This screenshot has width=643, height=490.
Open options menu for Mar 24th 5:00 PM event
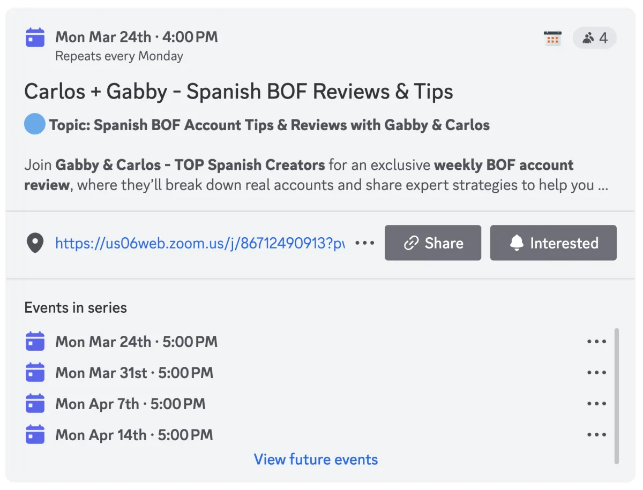pyautogui.click(x=596, y=342)
